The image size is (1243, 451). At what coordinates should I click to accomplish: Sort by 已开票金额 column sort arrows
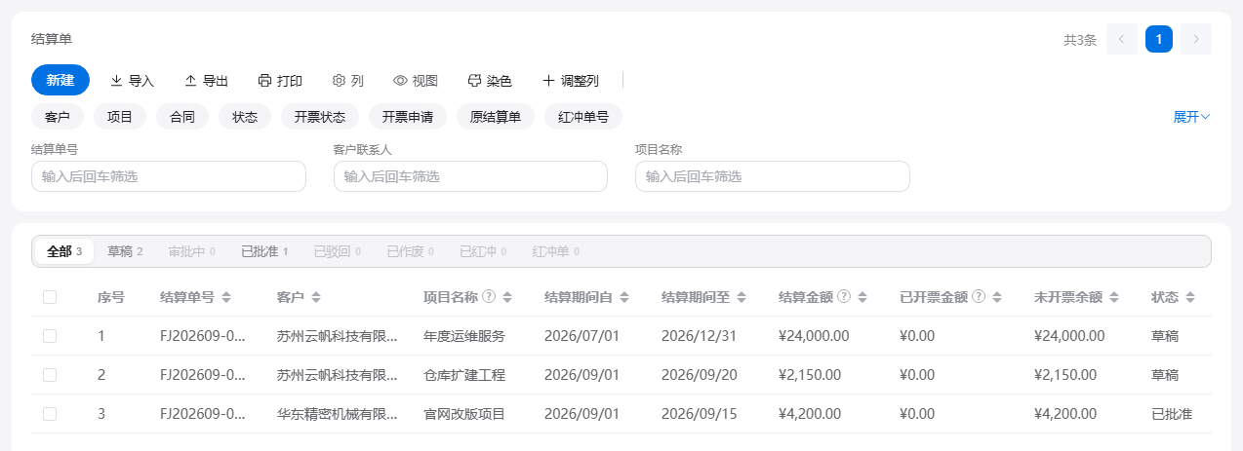pyautogui.click(x=996, y=297)
